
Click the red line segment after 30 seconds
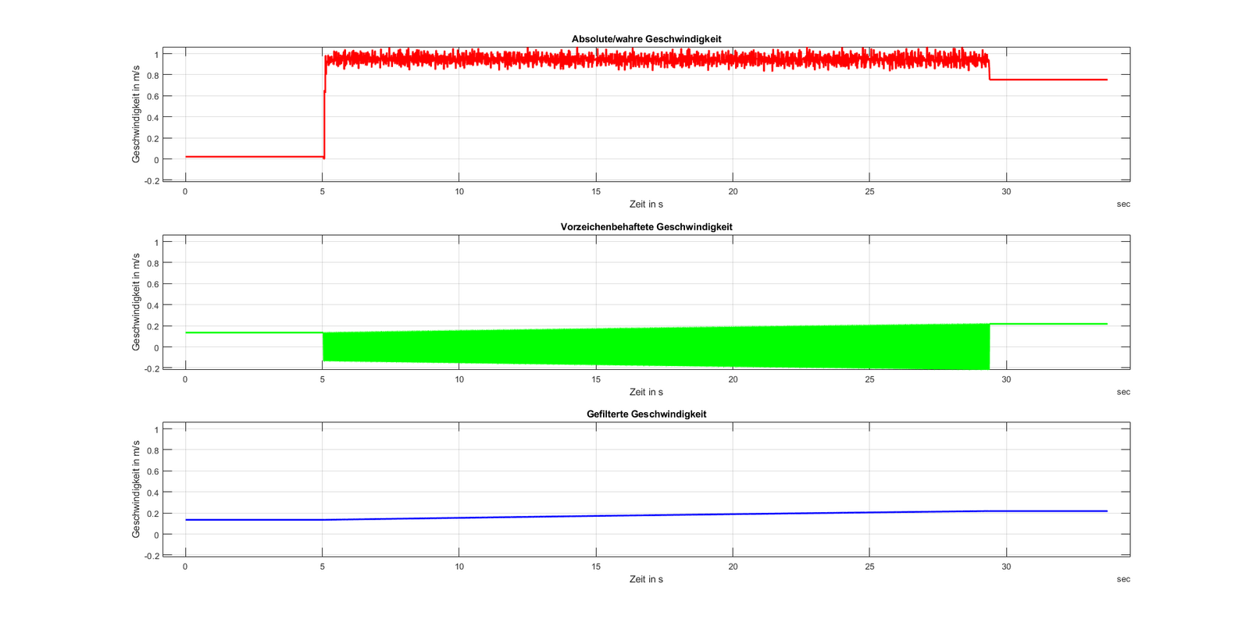pos(1055,80)
